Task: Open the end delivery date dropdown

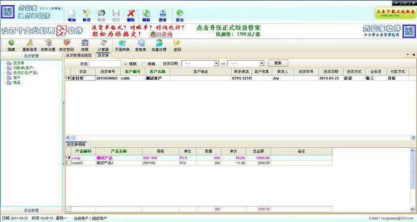Action: pos(262,64)
